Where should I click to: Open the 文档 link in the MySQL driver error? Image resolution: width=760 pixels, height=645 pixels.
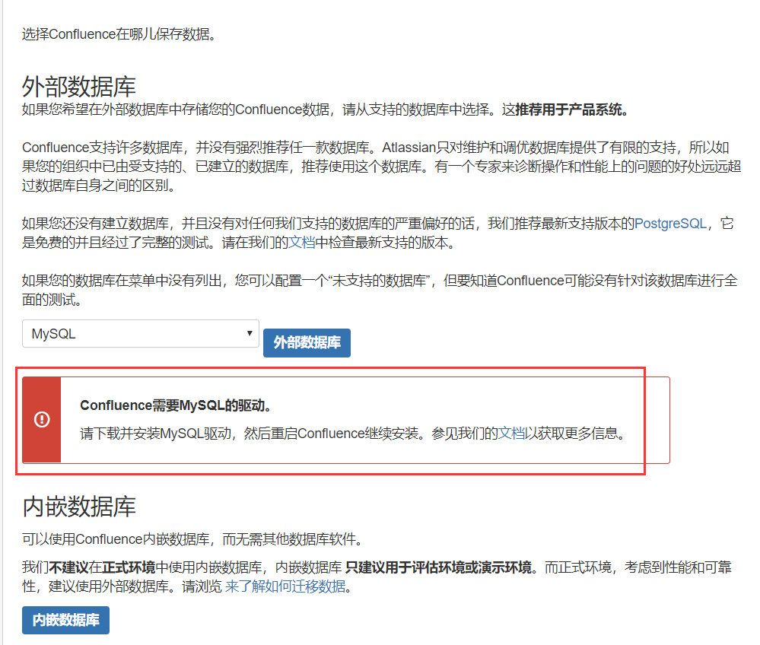(x=512, y=434)
